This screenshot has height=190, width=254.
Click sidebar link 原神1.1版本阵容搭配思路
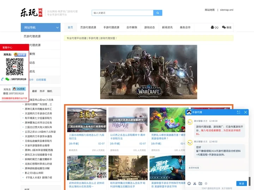pyautogui.click(x=39, y=150)
